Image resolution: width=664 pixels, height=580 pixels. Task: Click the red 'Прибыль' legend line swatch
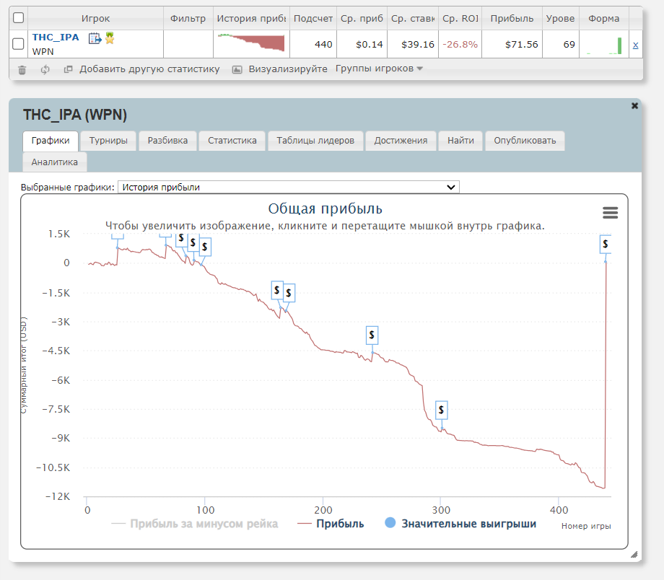(x=303, y=524)
